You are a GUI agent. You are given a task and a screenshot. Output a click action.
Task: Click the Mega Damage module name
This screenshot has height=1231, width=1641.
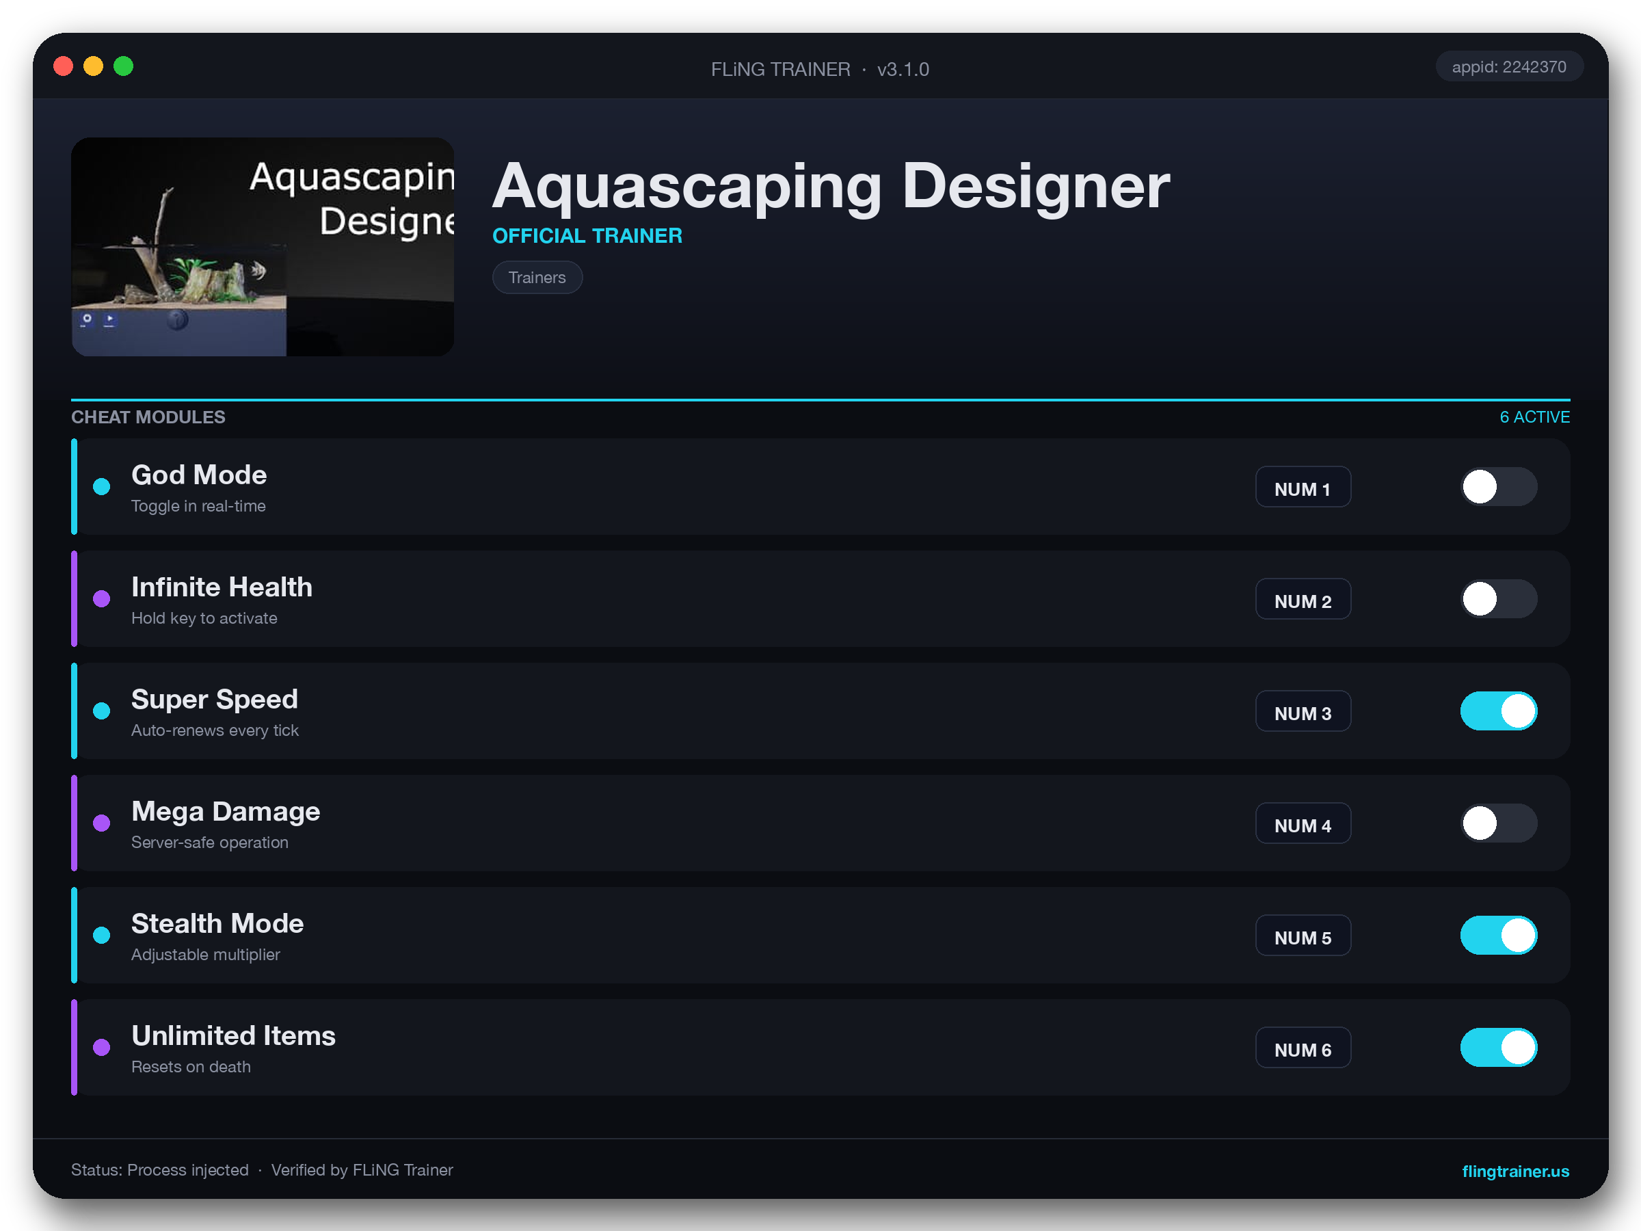click(226, 811)
